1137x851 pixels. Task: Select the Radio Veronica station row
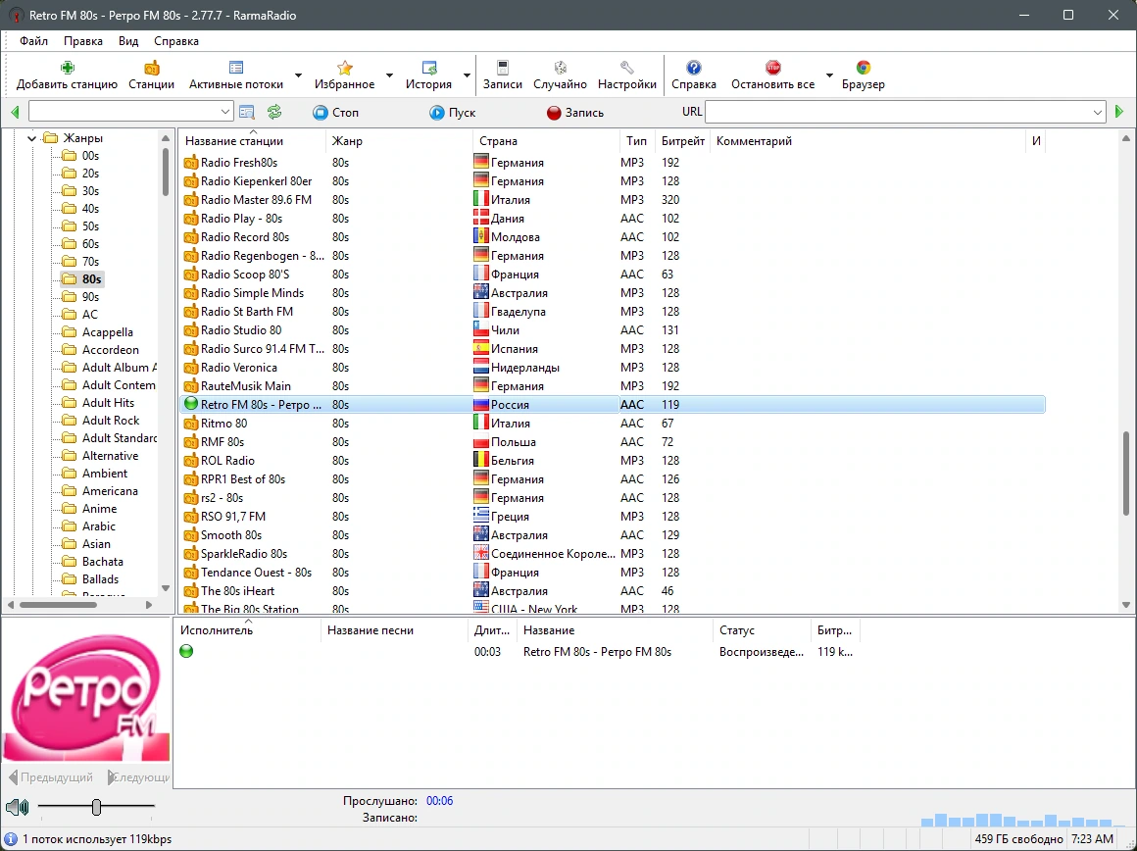(612, 367)
